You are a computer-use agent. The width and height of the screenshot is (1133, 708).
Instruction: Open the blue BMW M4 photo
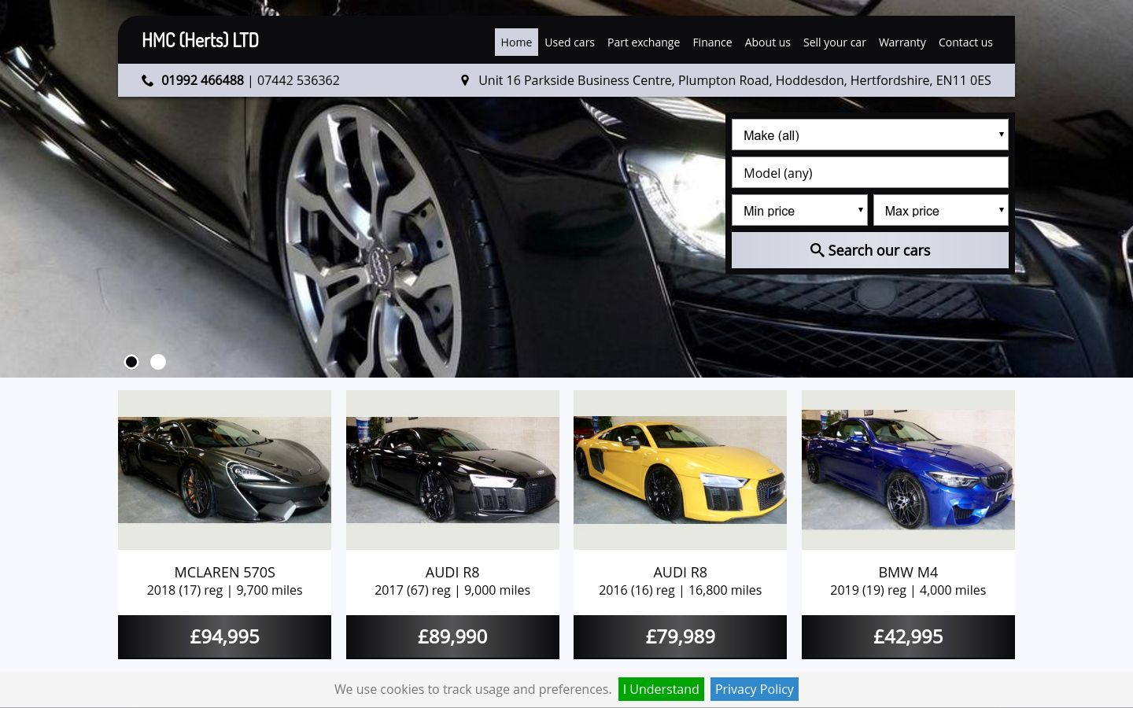pyautogui.click(x=908, y=470)
